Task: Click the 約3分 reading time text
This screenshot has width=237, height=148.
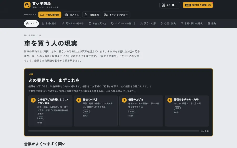Action: click(85, 116)
